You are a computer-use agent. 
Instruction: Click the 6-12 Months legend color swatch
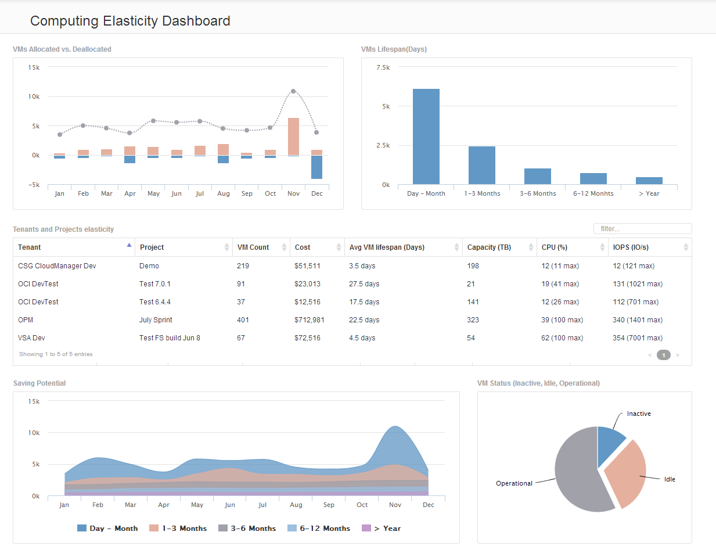point(292,529)
